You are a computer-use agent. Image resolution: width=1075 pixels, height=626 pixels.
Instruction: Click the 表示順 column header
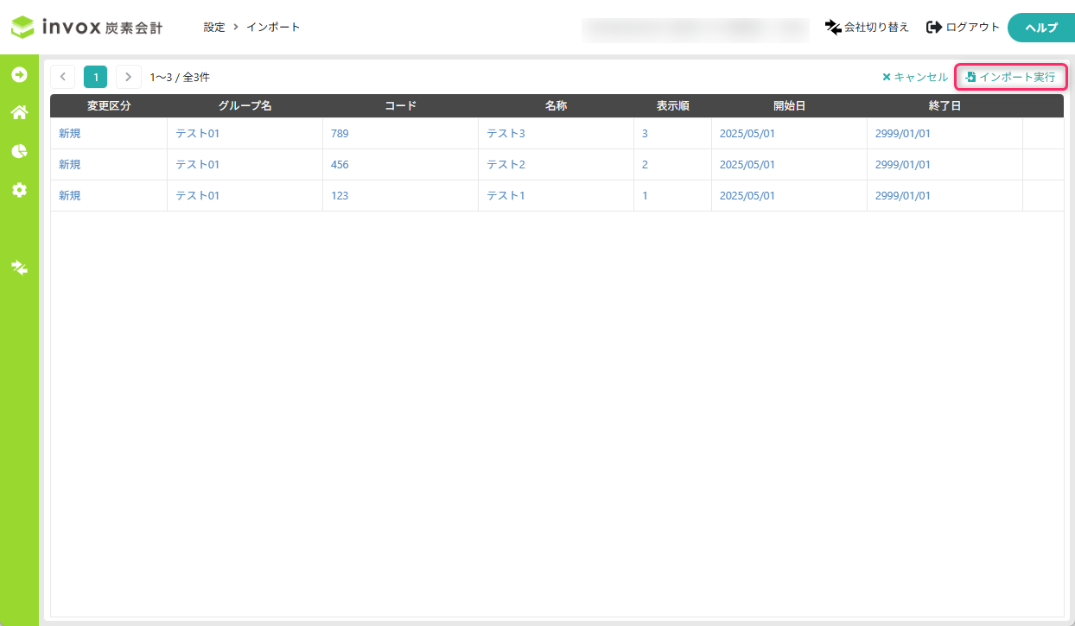(672, 106)
